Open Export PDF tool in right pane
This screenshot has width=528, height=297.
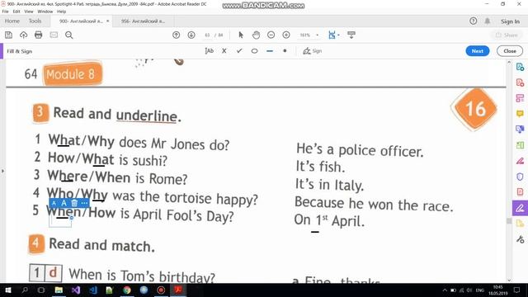pyautogui.click(x=520, y=67)
